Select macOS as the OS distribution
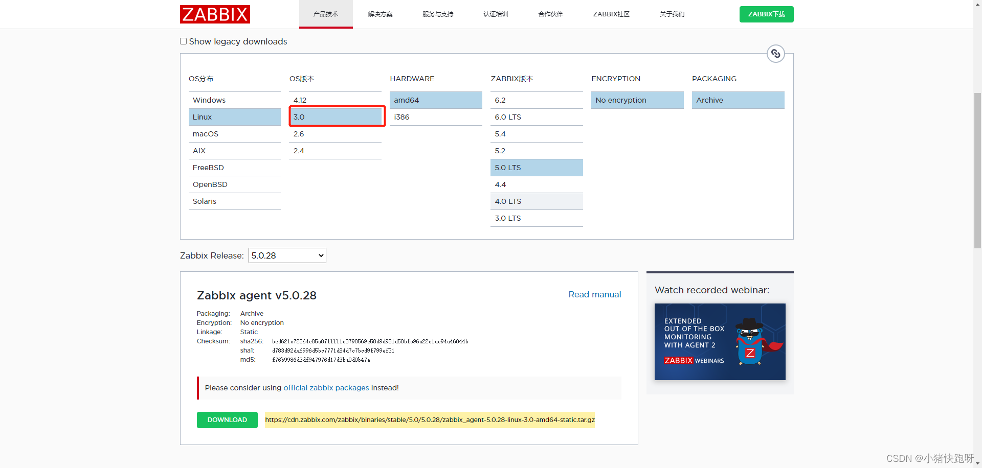The image size is (982, 468). pos(206,133)
